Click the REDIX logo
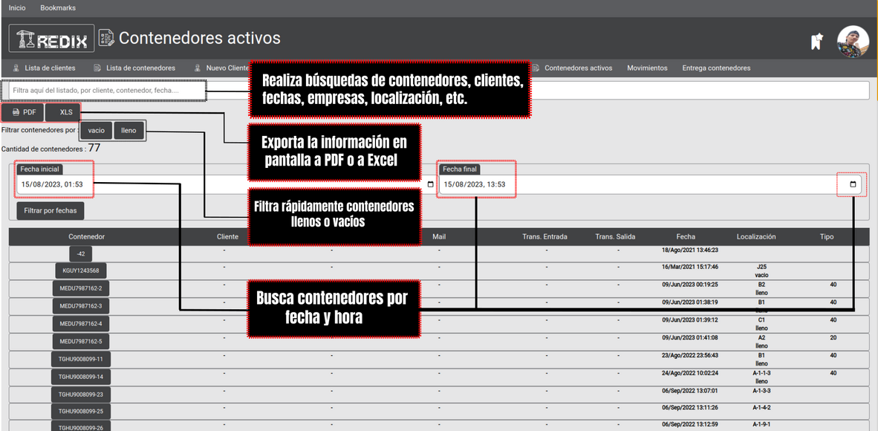 point(52,39)
